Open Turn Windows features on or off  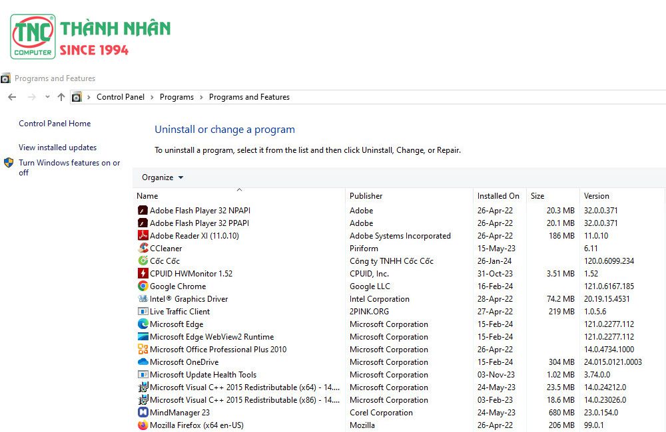[69, 167]
